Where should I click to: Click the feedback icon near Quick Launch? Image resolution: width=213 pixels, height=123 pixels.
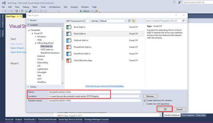tap(180, 2)
